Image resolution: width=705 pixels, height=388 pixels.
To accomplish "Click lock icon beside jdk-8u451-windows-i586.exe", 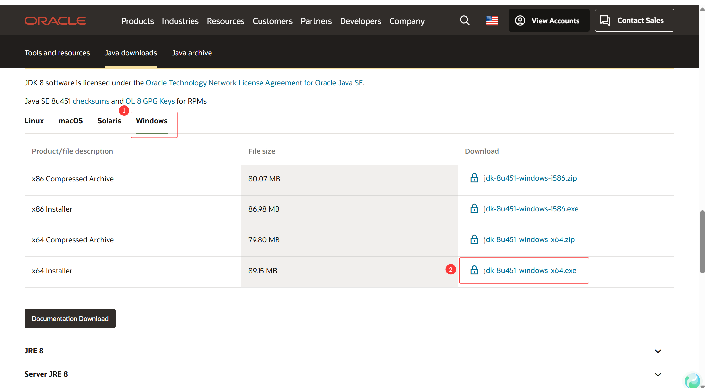I will [x=474, y=209].
